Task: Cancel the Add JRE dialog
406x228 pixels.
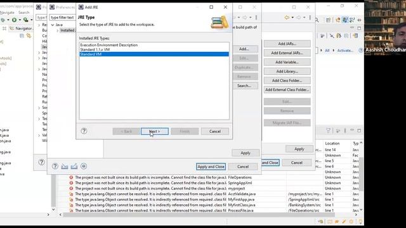Action: pyautogui.click(x=215, y=131)
